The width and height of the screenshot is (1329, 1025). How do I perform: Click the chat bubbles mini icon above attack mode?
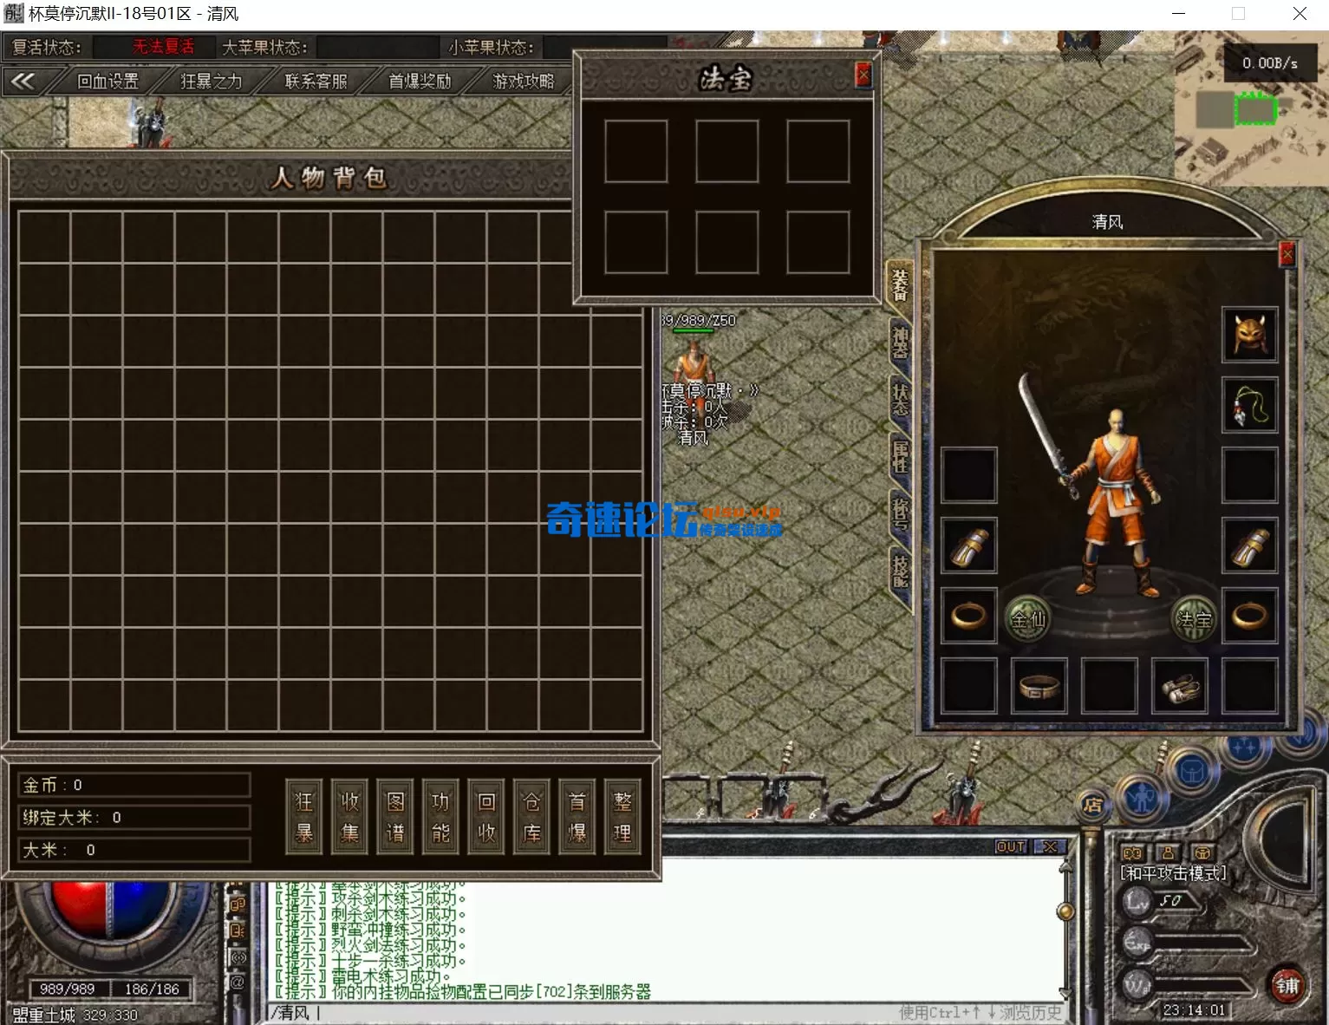click(x=1132, y=853)
